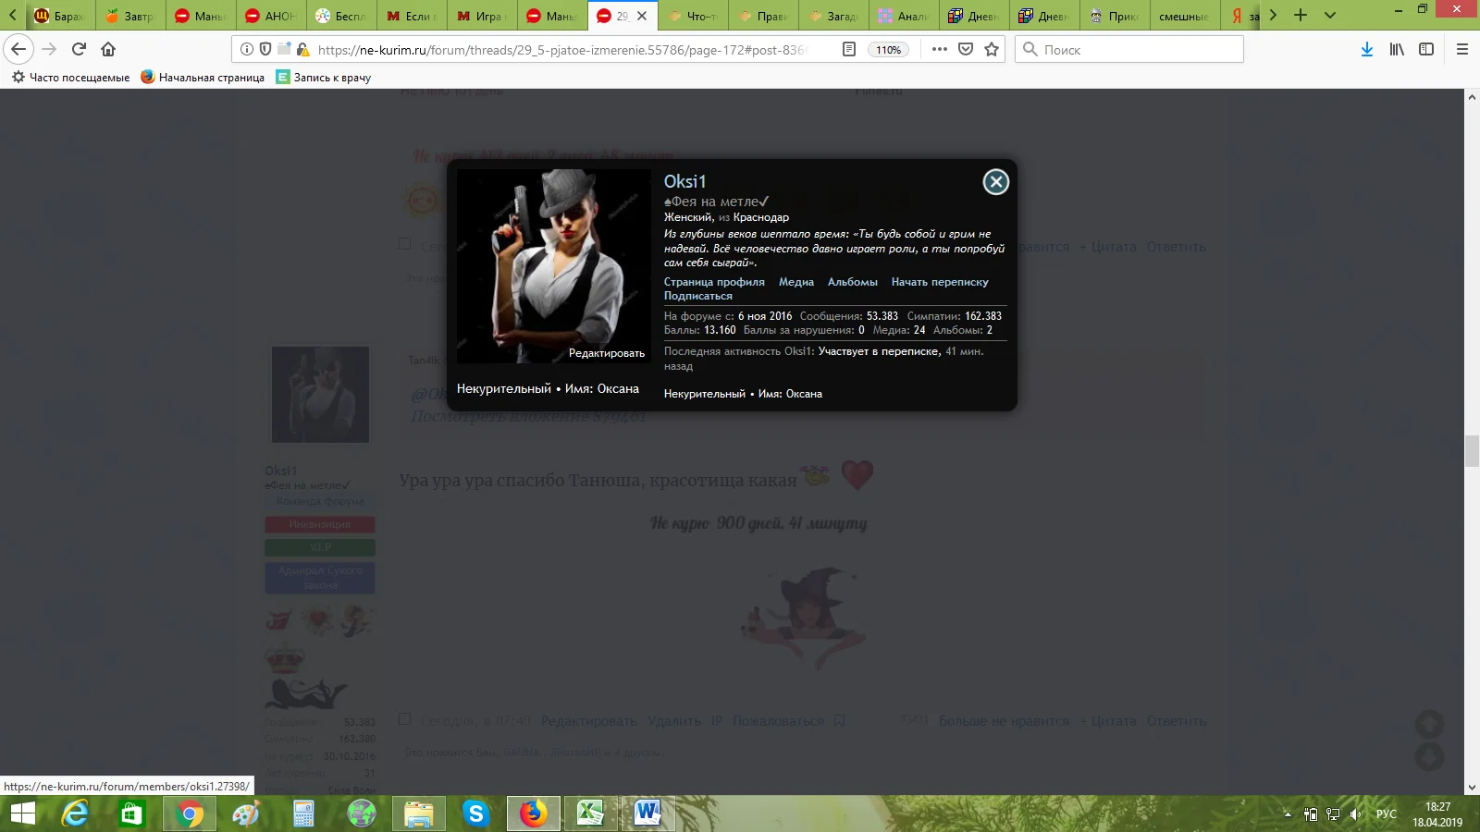Focus the address bar URL
Viewport: 1480px width, 832px height.
[x=562, y=50]
